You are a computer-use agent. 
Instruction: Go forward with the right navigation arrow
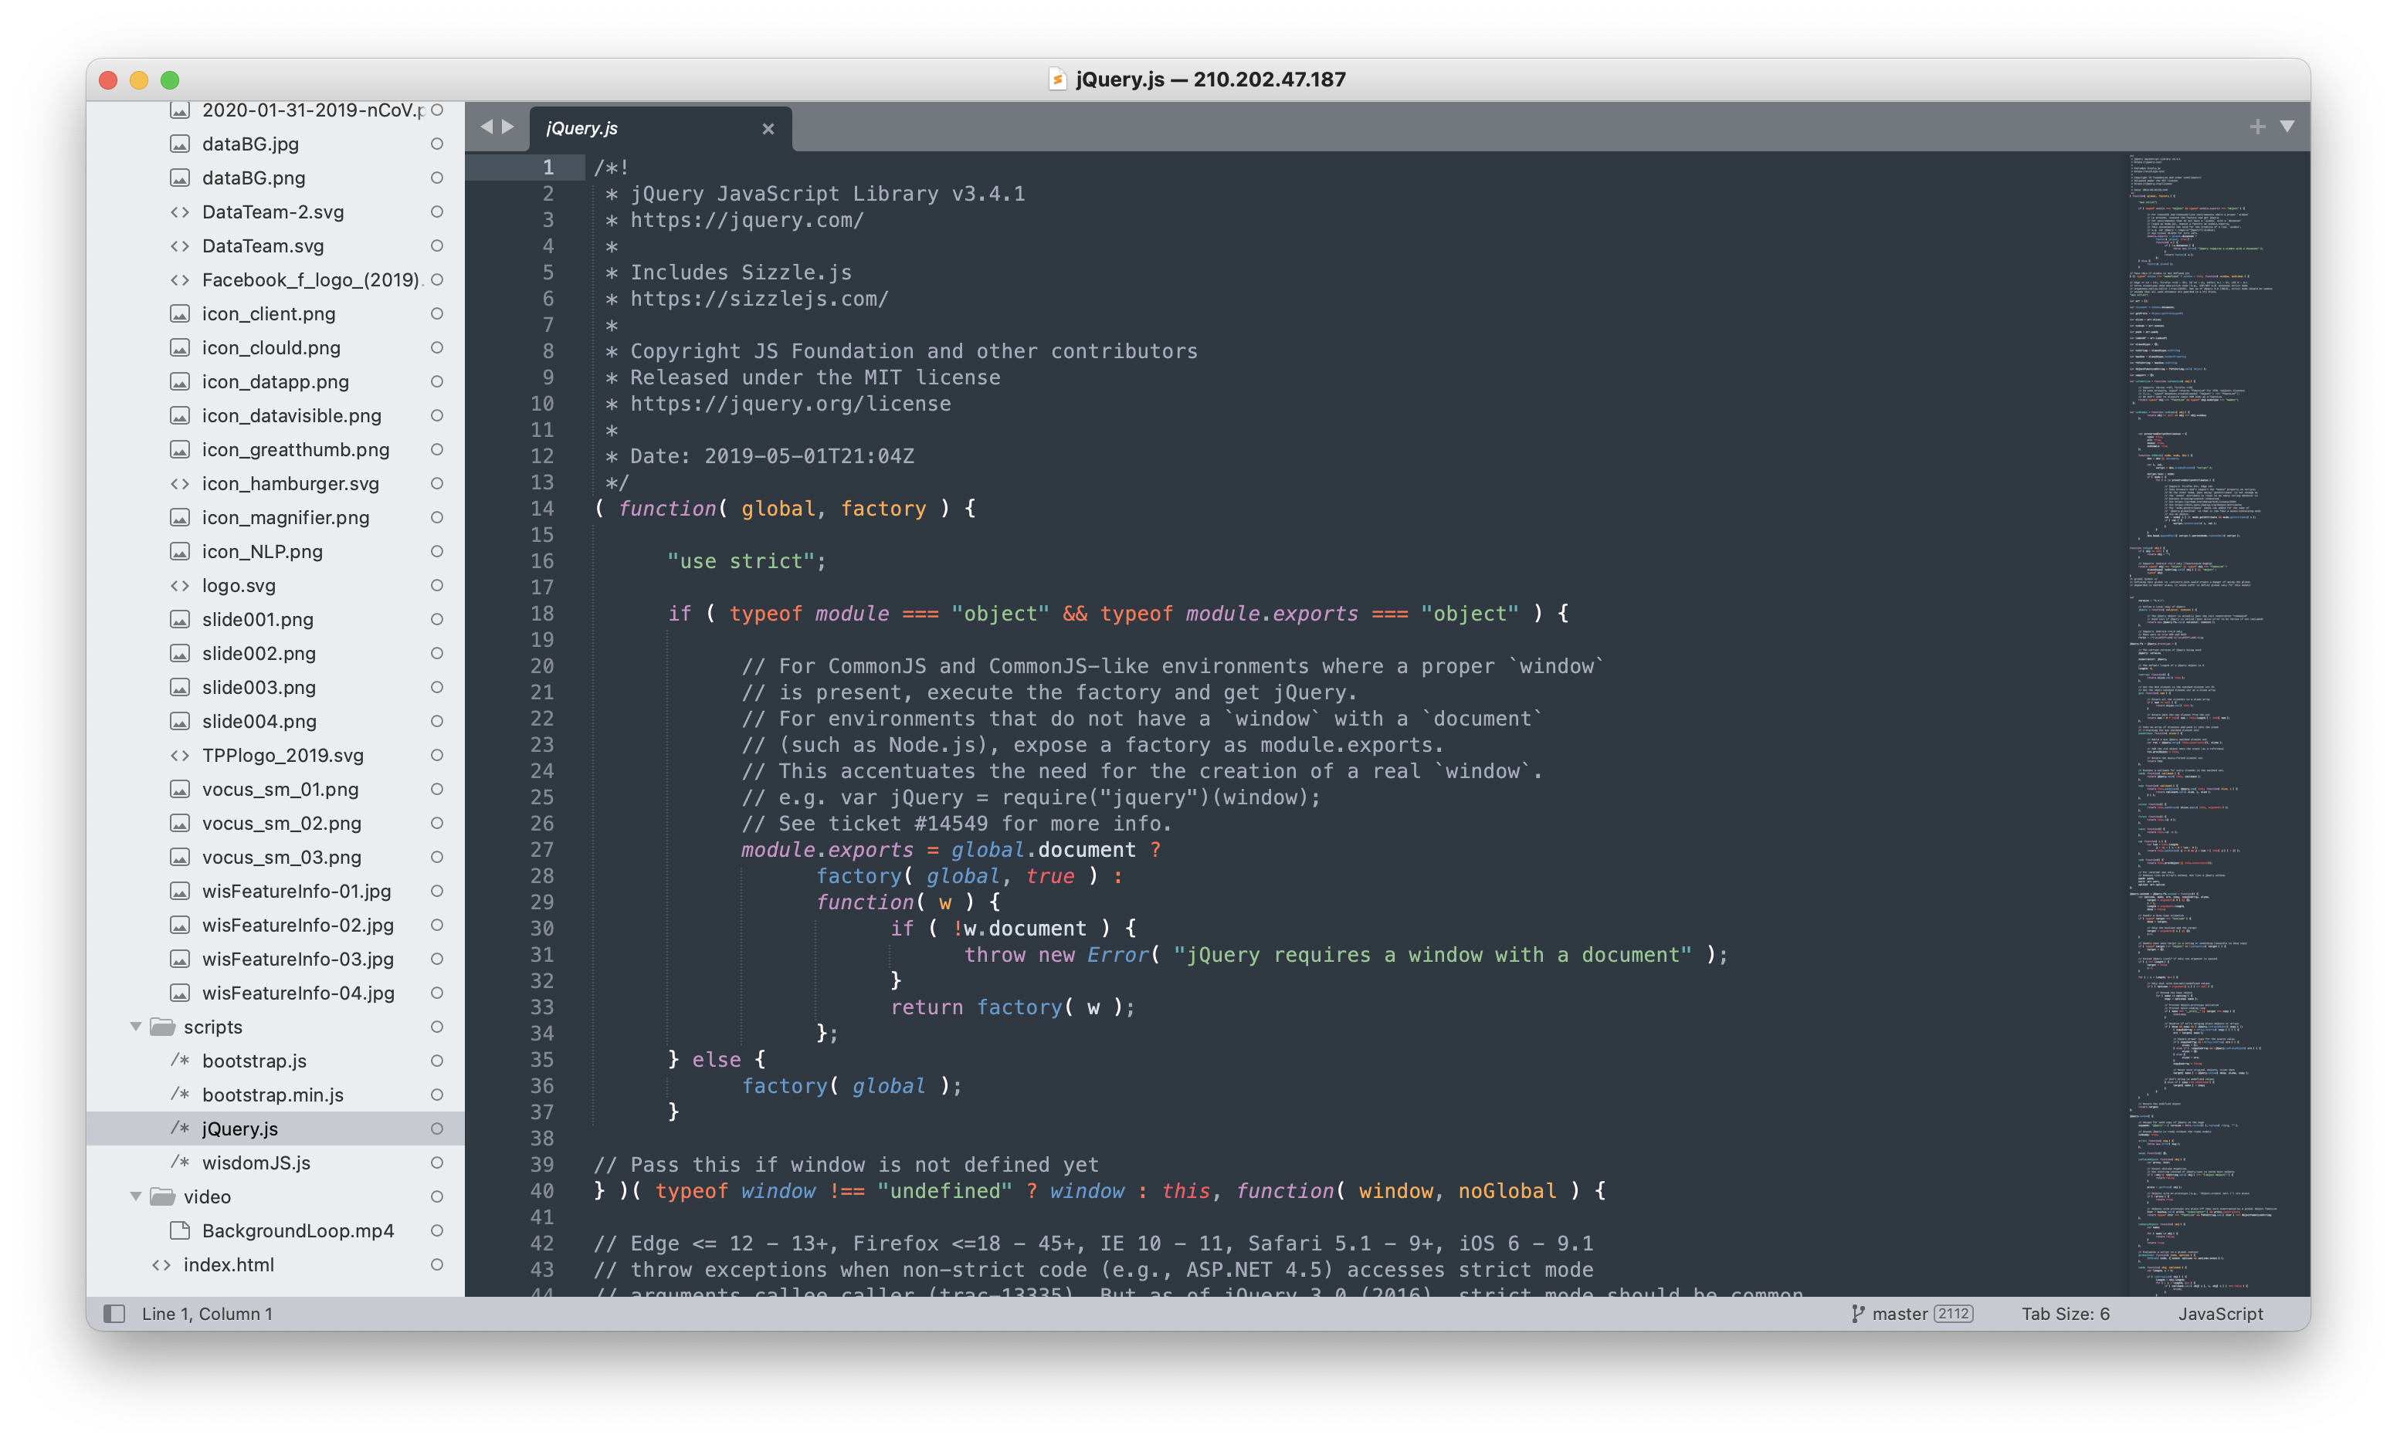508,127
